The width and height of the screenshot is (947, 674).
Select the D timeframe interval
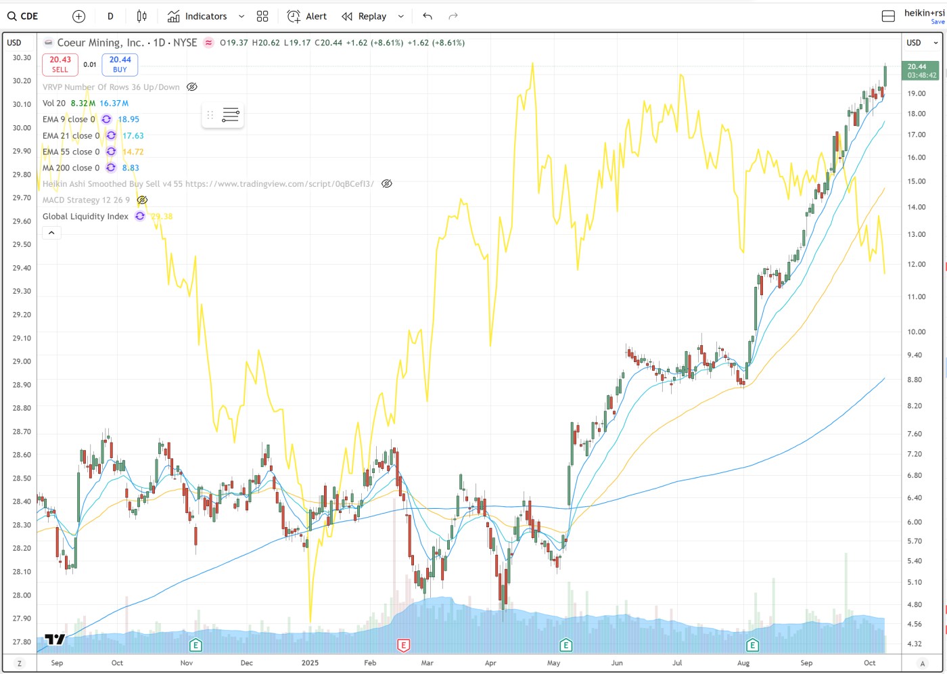(110, 16)
